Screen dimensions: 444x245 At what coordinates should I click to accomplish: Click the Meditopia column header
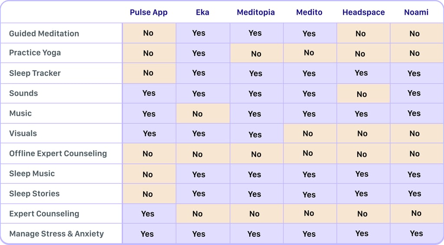(256, 12)
